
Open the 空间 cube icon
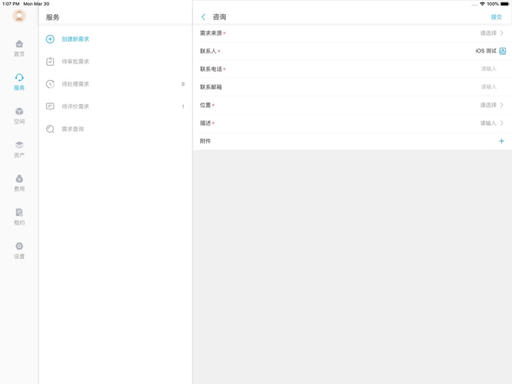pyautogui.click(x=19, y=111)
